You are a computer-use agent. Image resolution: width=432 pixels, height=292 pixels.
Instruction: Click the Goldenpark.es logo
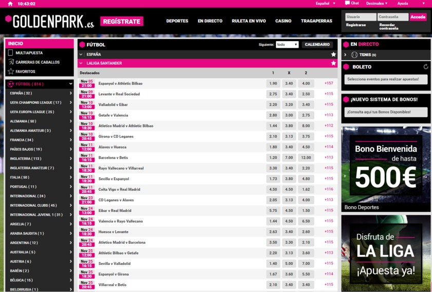click(50, 22)
